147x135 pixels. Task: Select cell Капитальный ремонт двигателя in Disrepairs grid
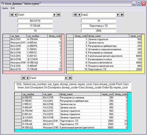click(x=108, y=56)
